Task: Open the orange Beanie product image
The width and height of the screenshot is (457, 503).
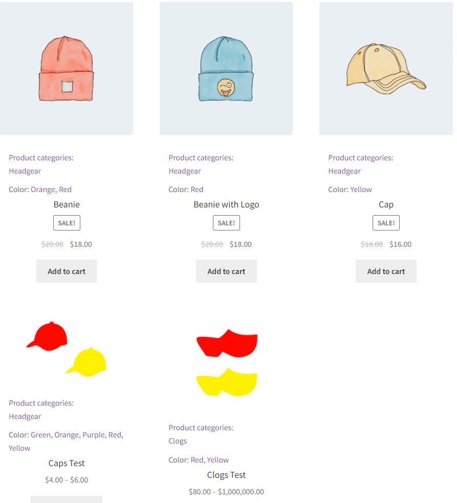Action: pos(67,69)
